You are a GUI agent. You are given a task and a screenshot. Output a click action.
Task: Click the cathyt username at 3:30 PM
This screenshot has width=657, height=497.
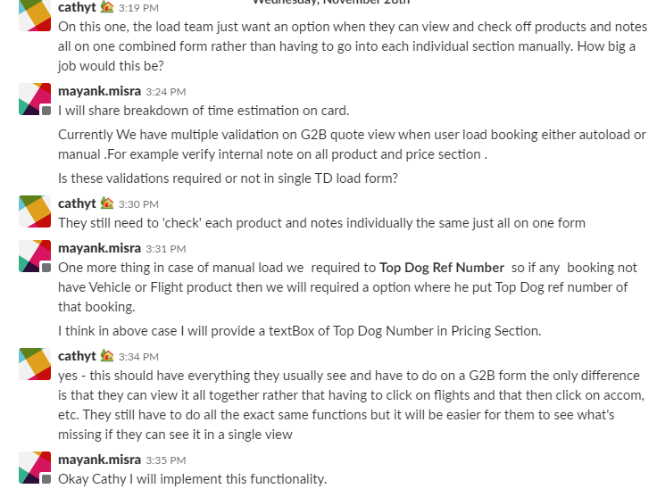tap(77, 203)
